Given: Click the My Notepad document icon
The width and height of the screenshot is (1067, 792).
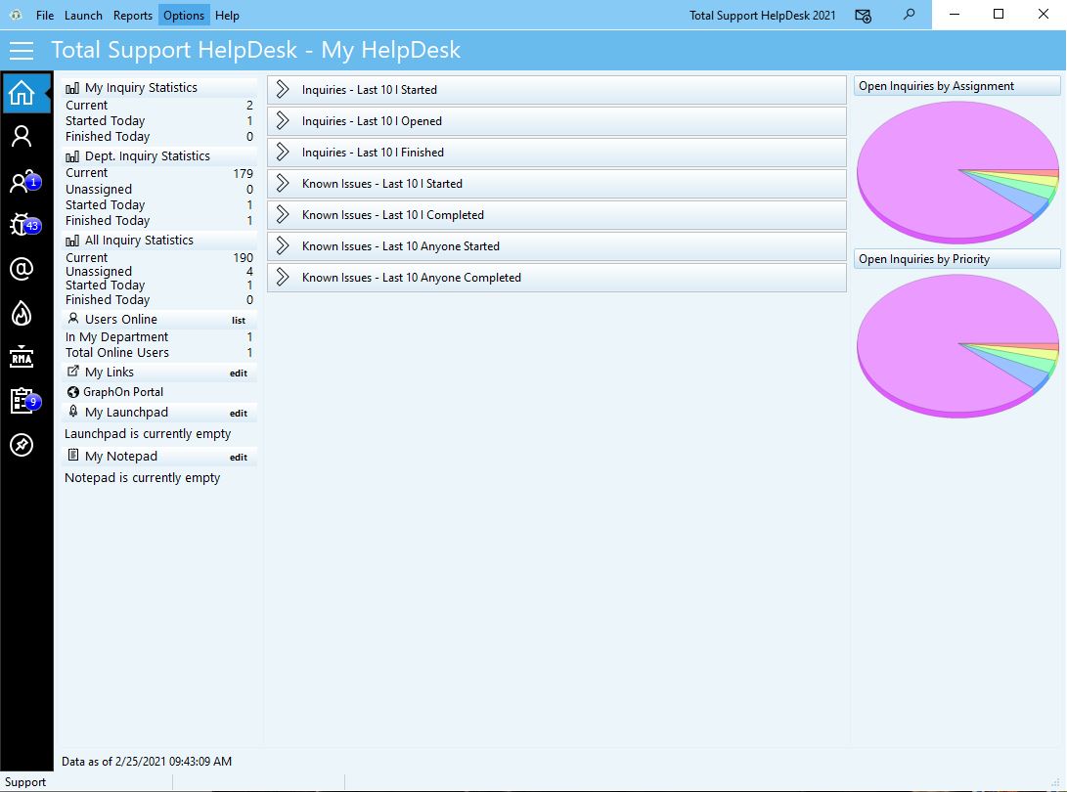Looking at the screenshot, I should (x=72, y=456).
